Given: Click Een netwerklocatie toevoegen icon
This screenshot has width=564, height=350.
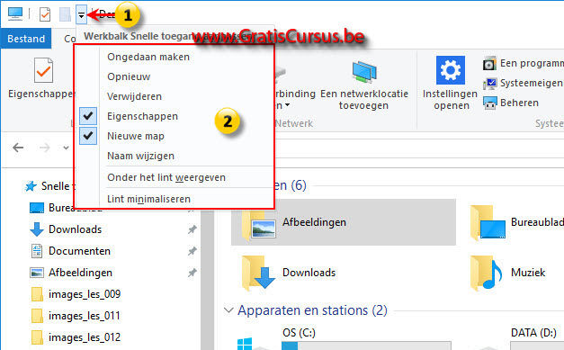Looking at the screenshot, I should point(364,72).
